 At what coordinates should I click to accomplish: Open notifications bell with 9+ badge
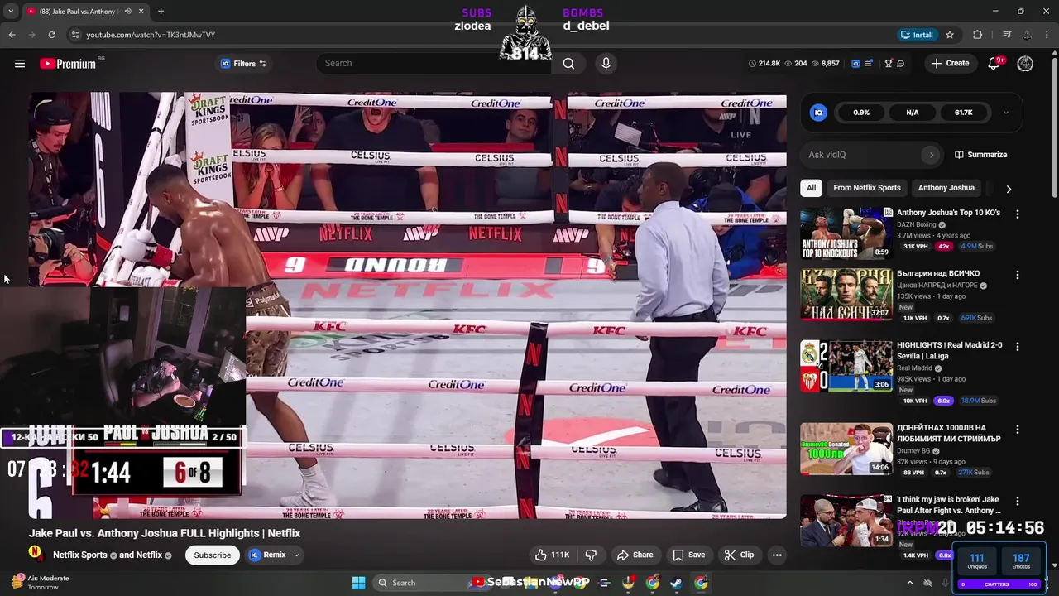(x=994, y=64)
